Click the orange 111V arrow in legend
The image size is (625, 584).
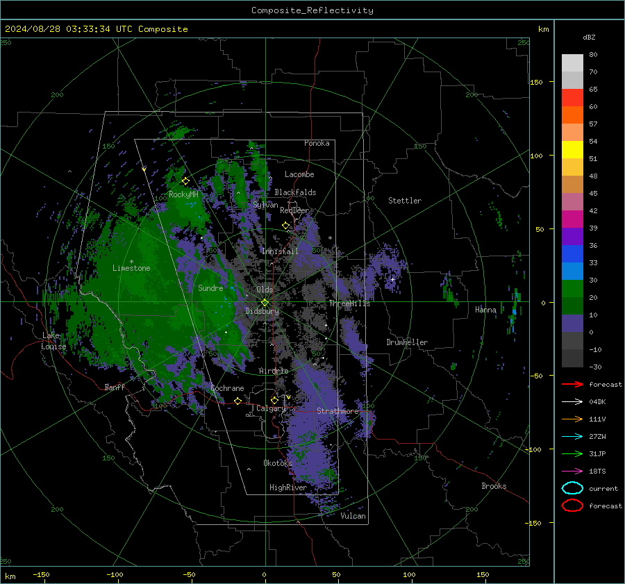[572, 419]
